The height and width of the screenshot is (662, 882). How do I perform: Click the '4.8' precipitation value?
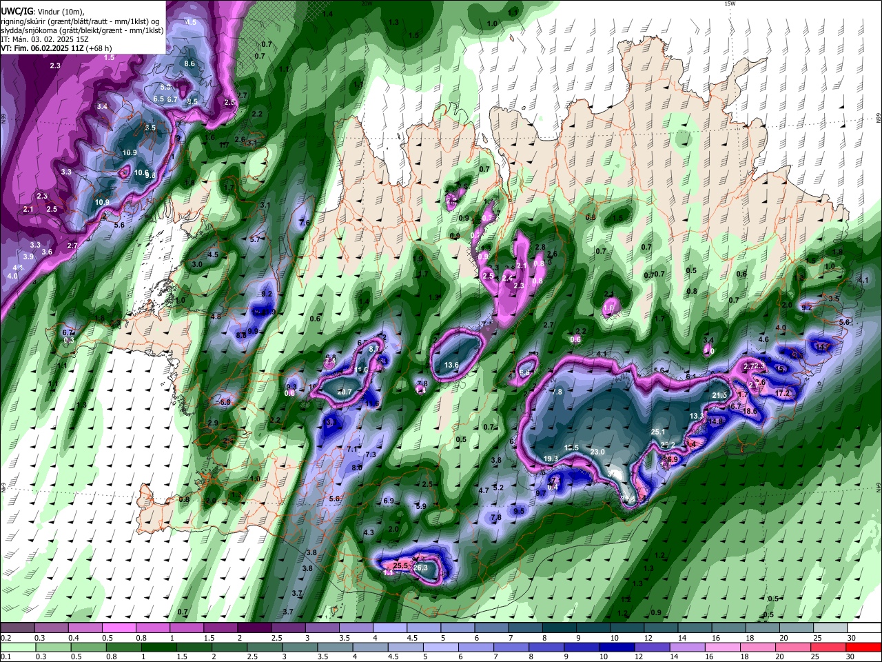coord(216,317)
